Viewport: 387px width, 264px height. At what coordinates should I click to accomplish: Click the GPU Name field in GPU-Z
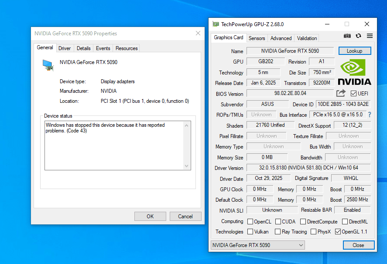[x=290, y=51]
